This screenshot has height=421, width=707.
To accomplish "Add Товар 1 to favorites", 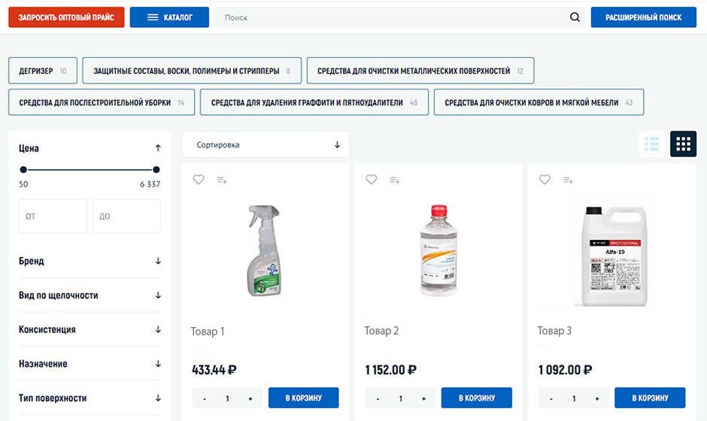I will (x=199, y=180).
